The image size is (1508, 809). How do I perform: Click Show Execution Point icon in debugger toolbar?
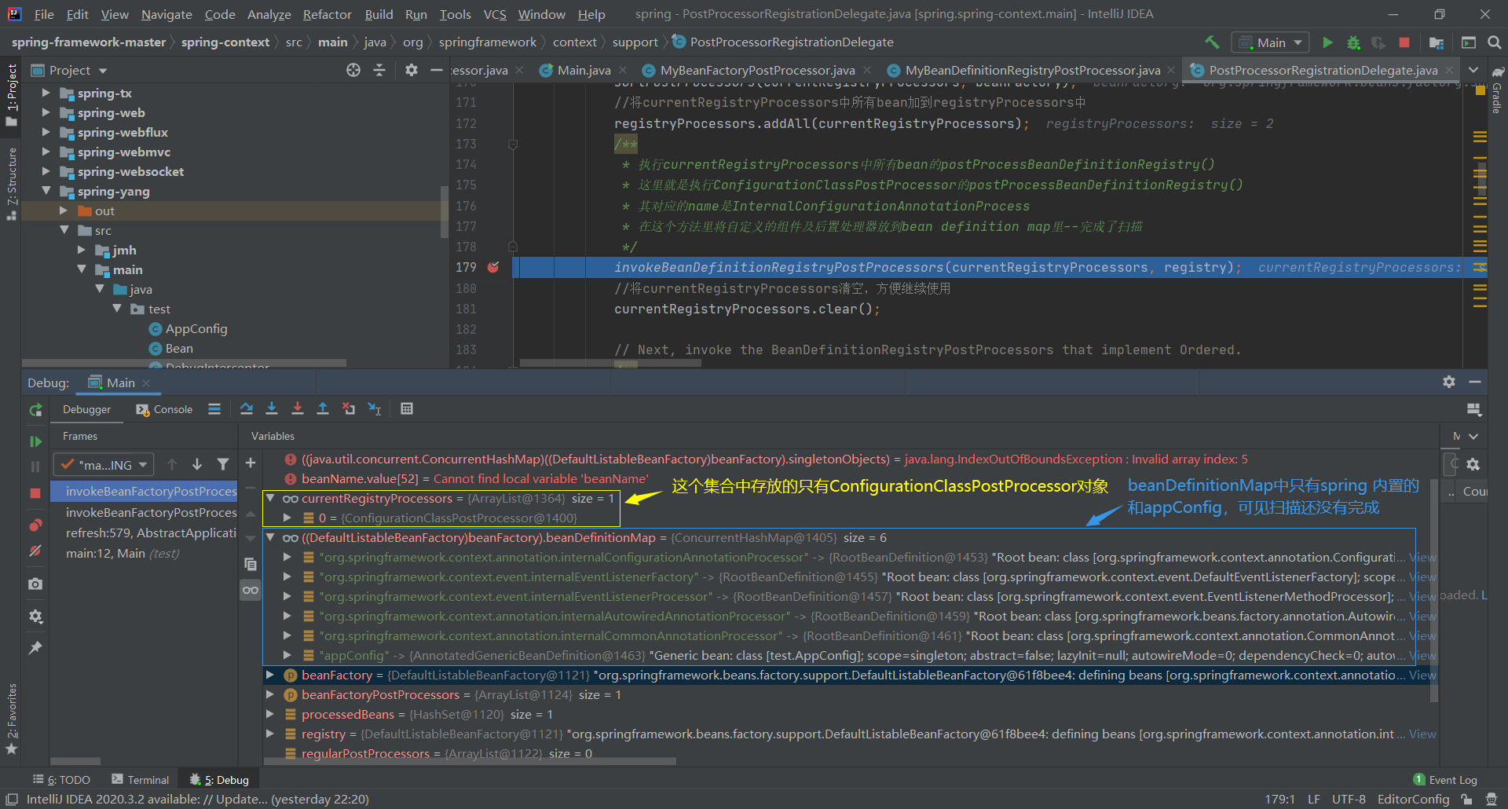(x=214, y=408)
